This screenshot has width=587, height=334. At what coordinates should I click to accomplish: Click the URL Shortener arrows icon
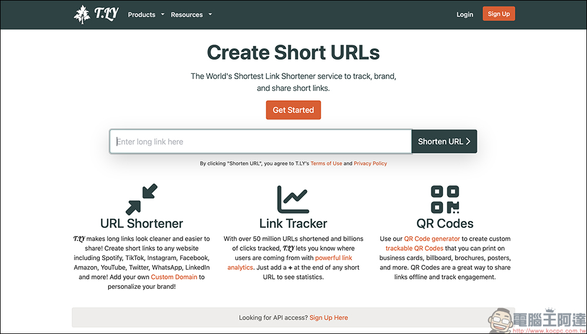[141, 199]
